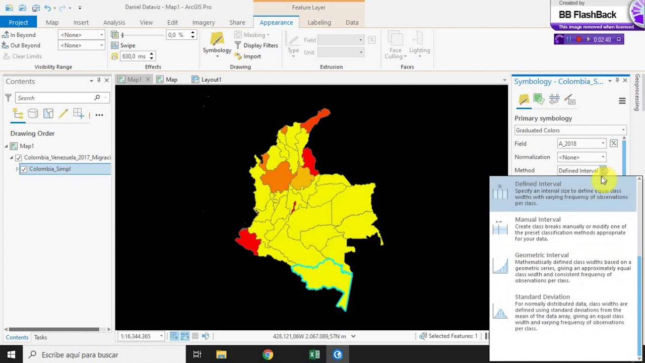645x363 pixels.
Task: Select List By Editing pencil icon
Action: pyautogui.click(x=63, y=114)
